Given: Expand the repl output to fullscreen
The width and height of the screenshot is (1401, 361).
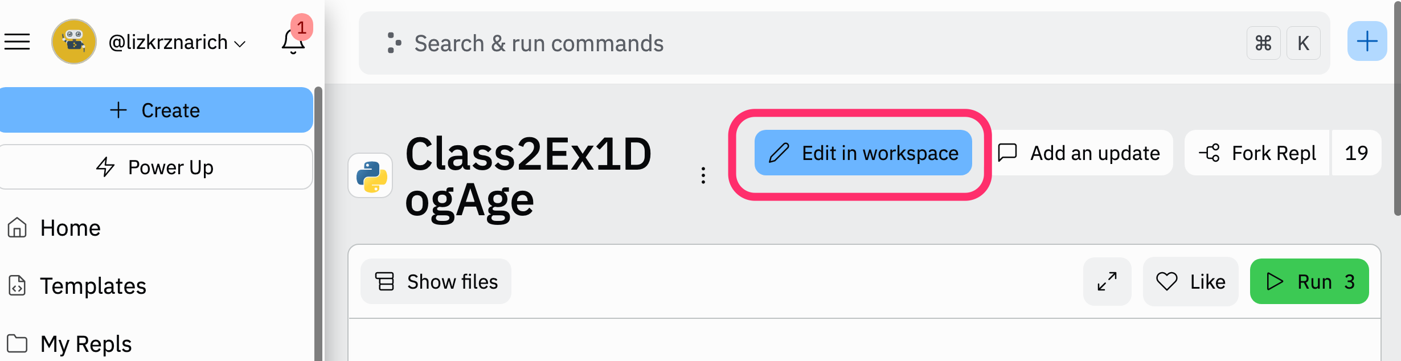Looking at the screenshot, I should 1107,281.
